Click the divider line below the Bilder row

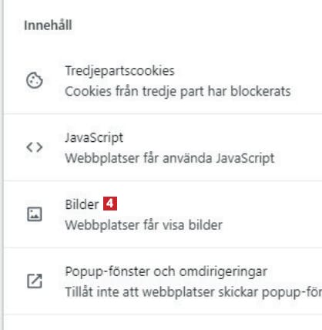163,247
